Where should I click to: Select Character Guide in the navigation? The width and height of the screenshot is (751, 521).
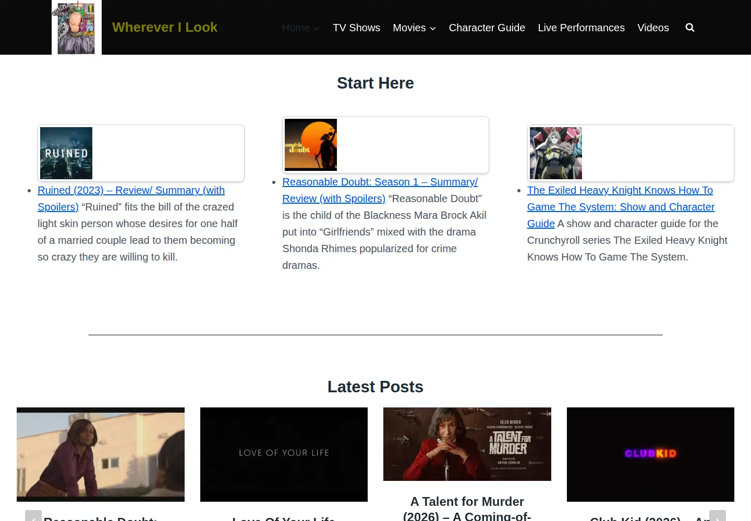(x=487, y=28)
